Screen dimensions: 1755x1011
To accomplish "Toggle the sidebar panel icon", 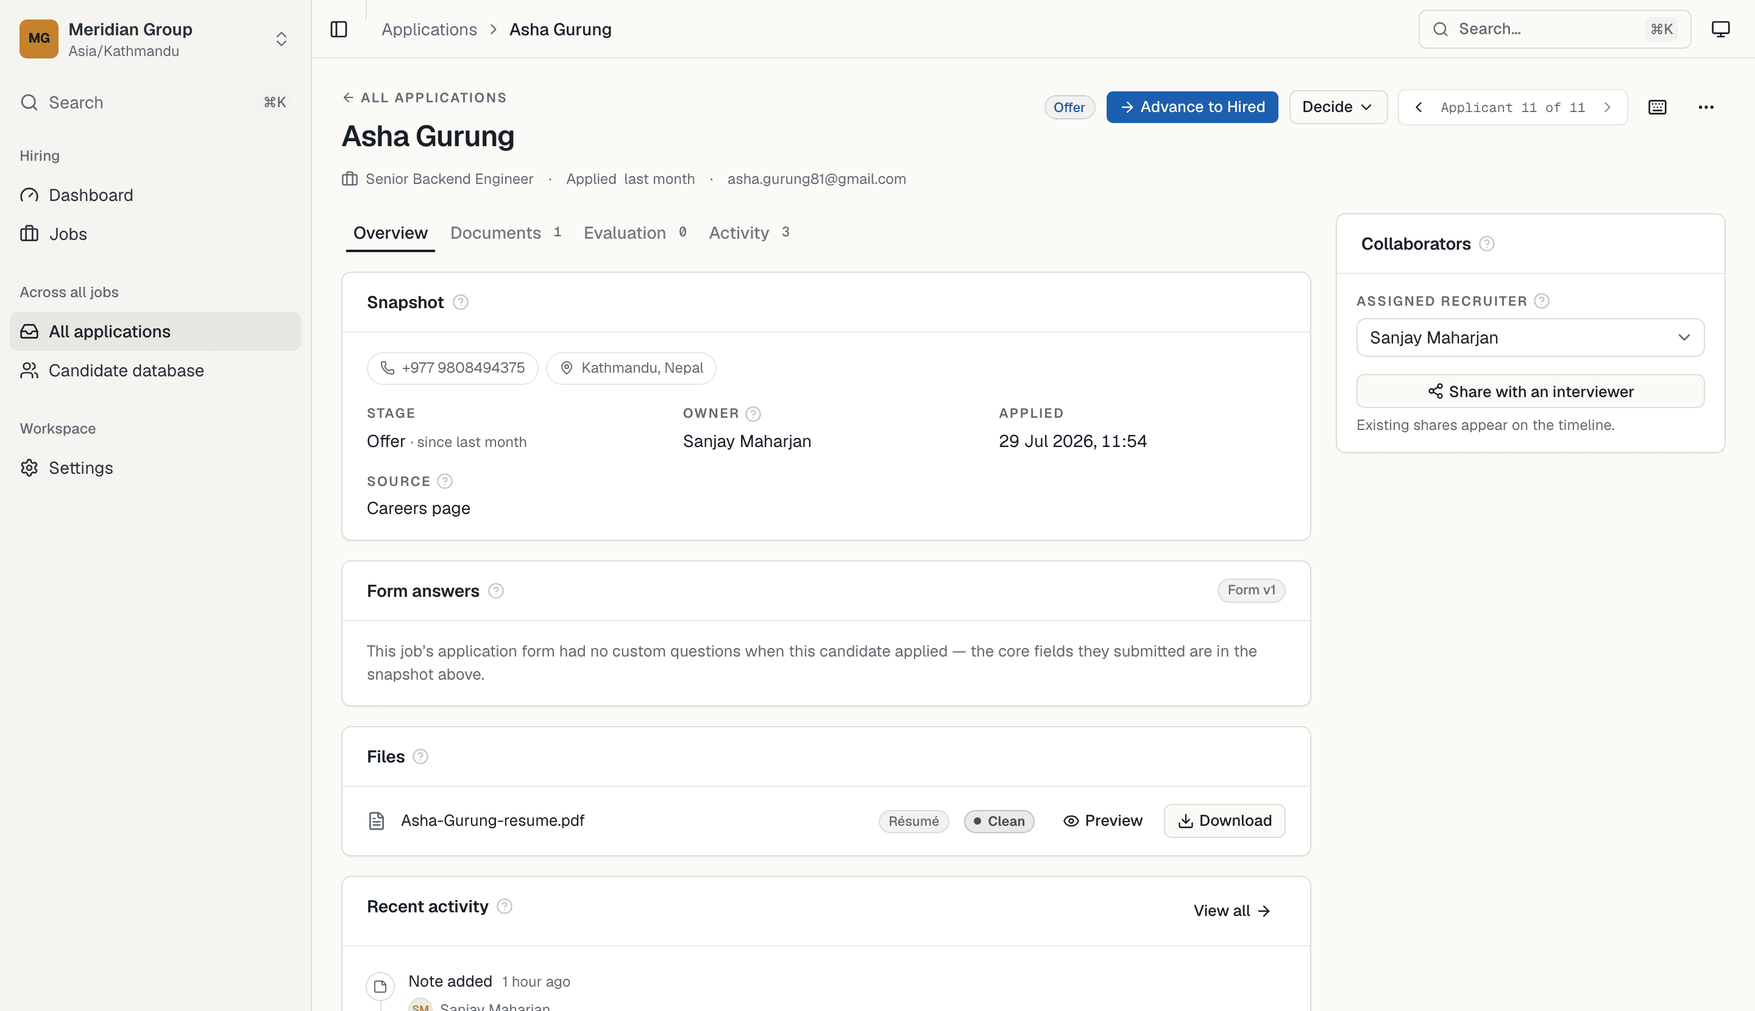I will click(x=338, y=29).
